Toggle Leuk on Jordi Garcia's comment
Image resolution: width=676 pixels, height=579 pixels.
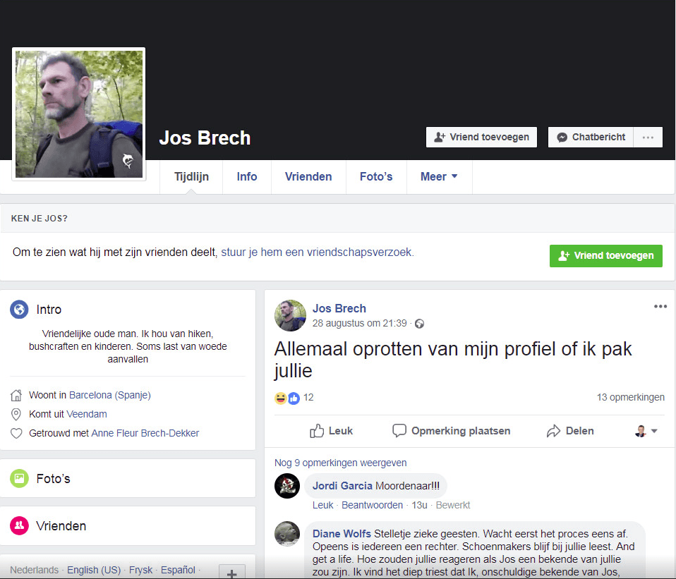point(323,505)
